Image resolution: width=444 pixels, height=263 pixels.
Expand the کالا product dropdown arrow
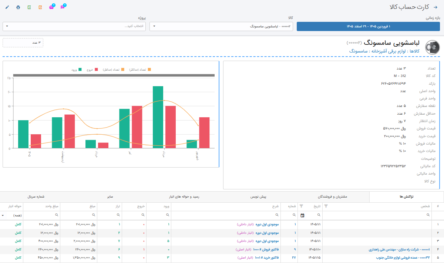pos(154,26)
